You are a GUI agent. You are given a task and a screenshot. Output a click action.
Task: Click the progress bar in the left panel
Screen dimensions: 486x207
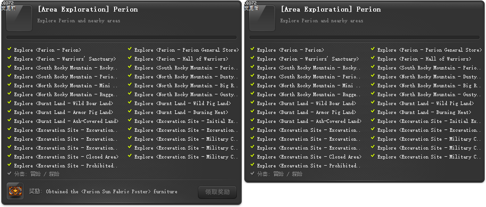[122, 38]
